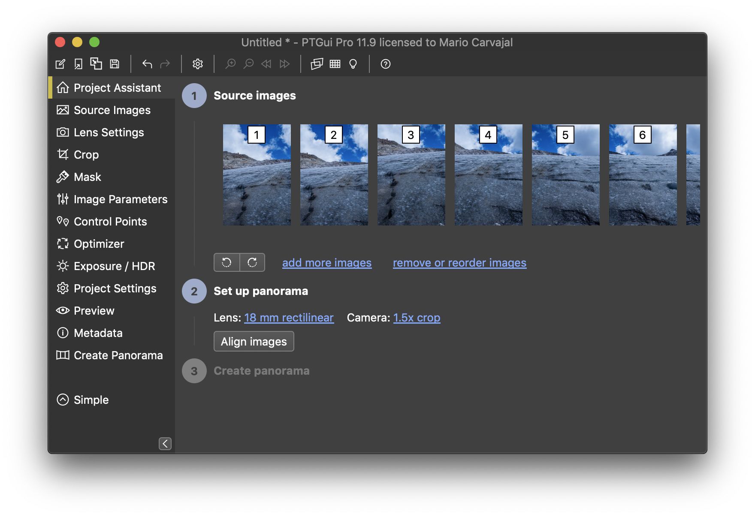The width and height of the screenshot is (755, 517).
Task: Click the Zoom In magnifier icon
Action: (x=231, y=64)
